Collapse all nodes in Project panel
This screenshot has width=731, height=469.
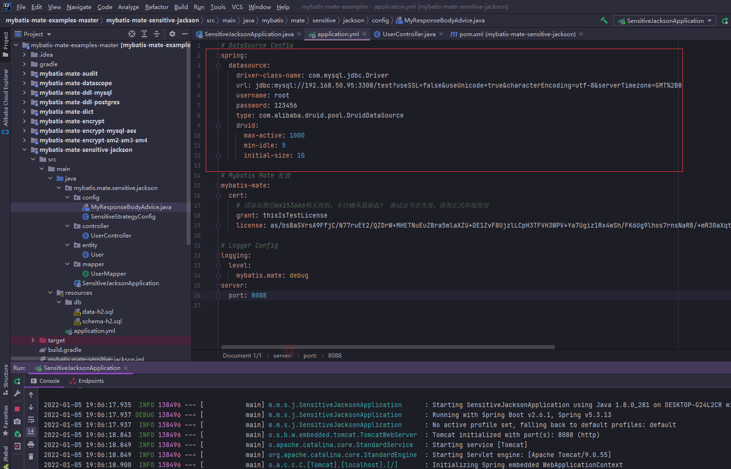tap(157, 34)
